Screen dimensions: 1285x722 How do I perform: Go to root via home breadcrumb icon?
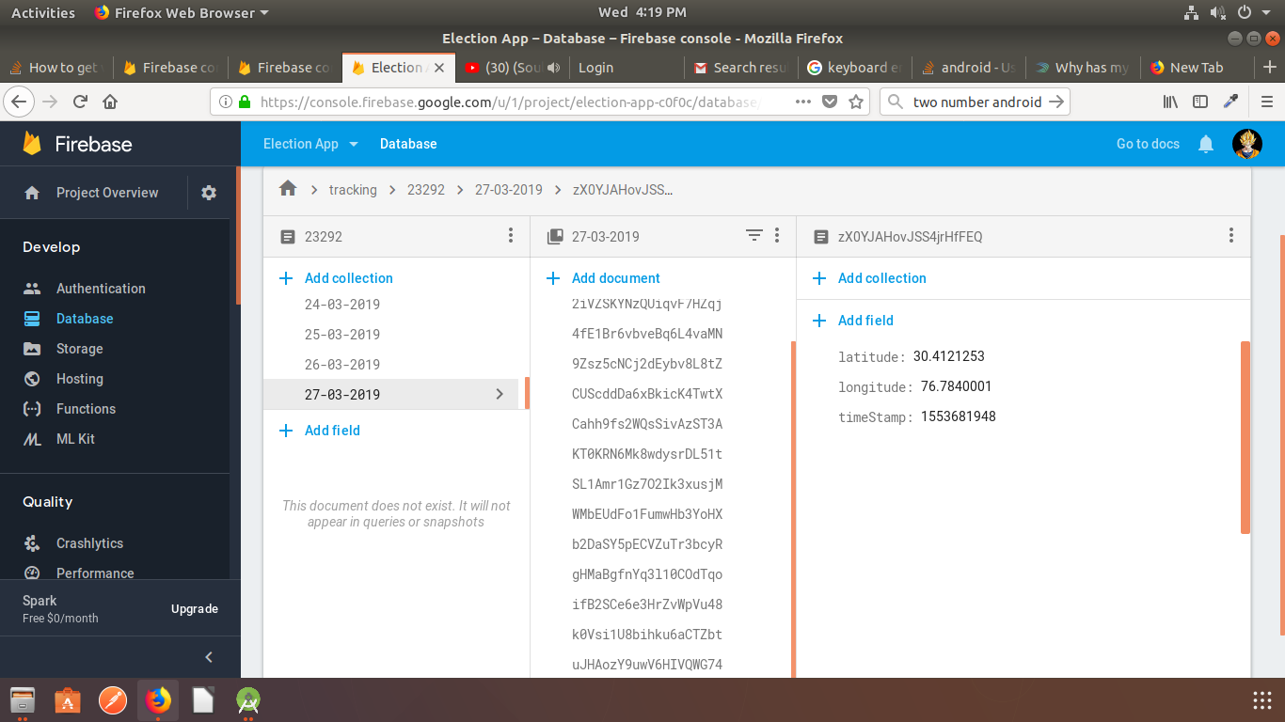288,189
